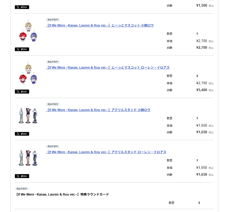
Task: Open じーっとマスコット 小柳ロウ product link
Action: point(100,25)
